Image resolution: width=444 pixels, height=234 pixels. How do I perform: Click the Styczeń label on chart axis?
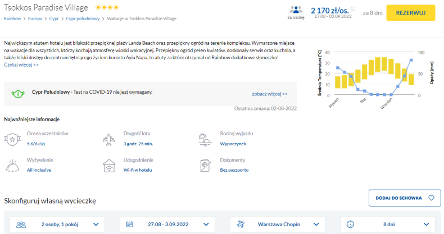tap(334, 103)
